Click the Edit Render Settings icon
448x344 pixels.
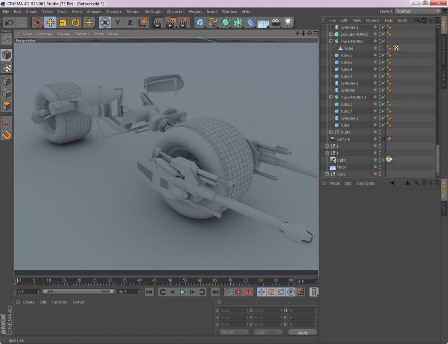tap(184, 22)
